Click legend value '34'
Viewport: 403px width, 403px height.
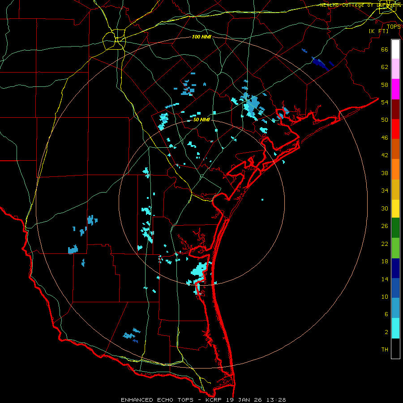pos(385,190)
